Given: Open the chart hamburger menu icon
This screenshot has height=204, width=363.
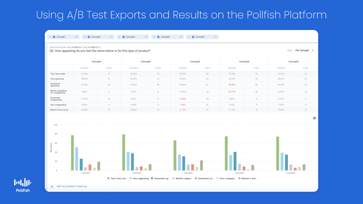Looking at the screenshot, I should tap(314, 118).
